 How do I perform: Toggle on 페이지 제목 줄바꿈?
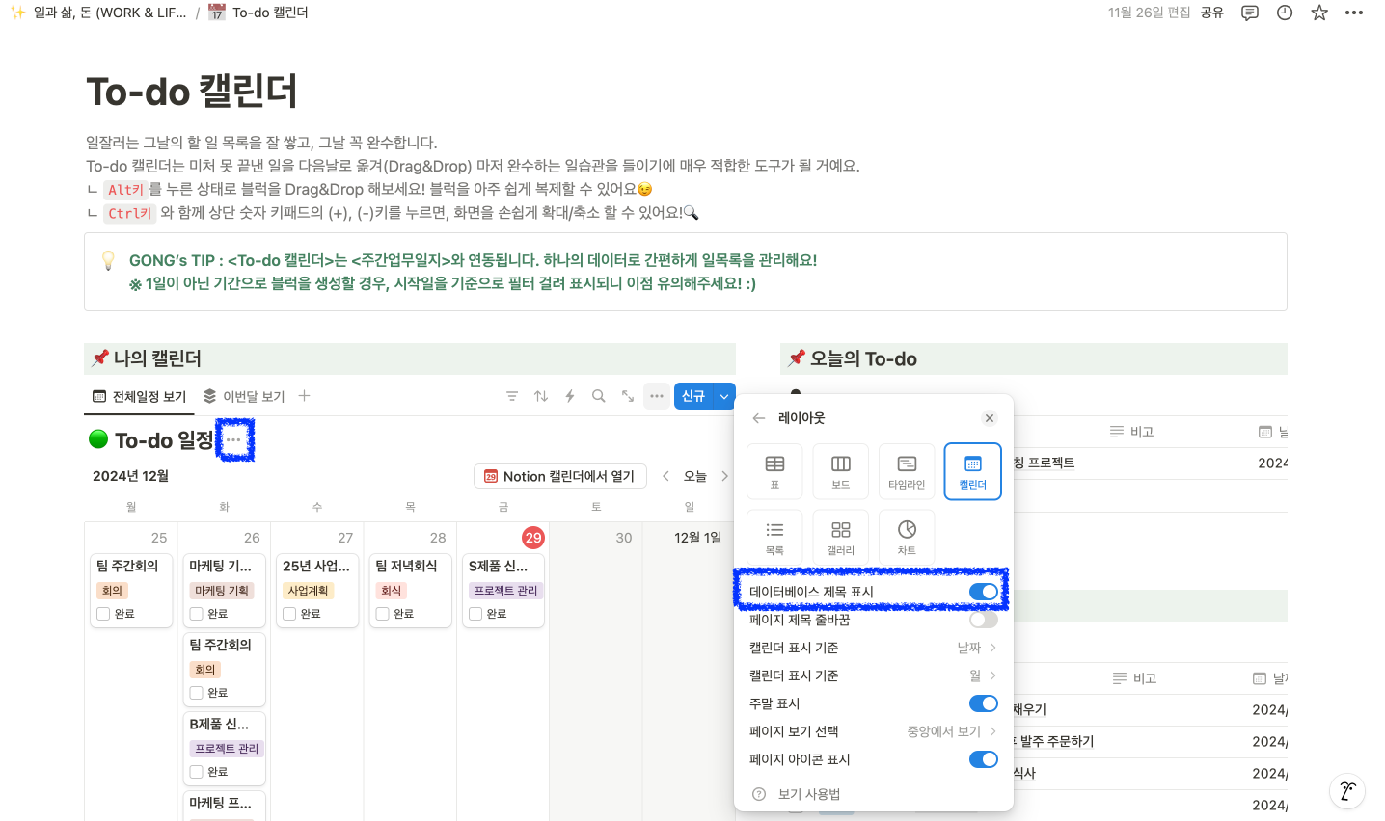click(x=984, y=619)
